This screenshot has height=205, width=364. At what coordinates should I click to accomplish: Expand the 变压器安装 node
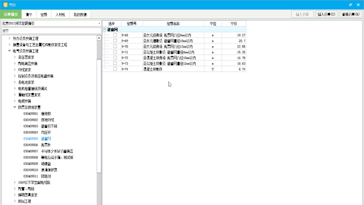[x=15, y=57]
